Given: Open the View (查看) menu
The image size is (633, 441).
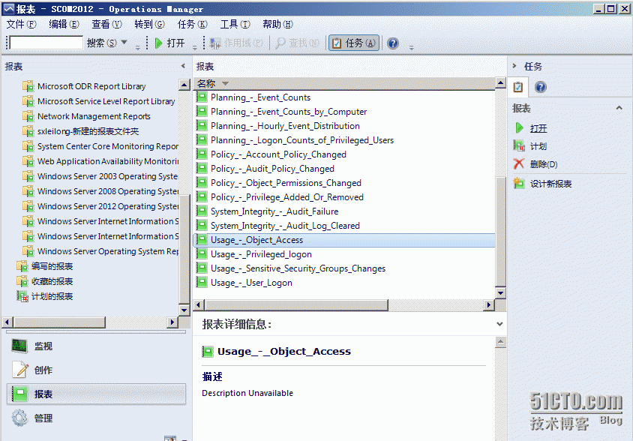Looking at the screenshot, I should tap(106, 24).
